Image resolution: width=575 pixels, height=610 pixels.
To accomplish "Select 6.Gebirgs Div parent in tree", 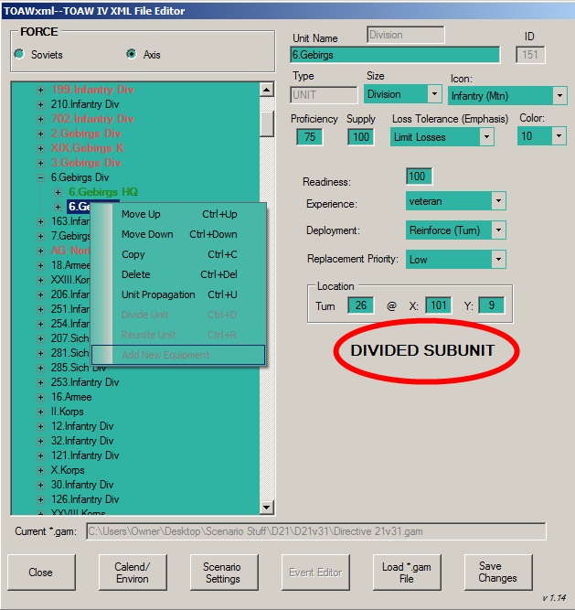I will click(x=80, y=177).
